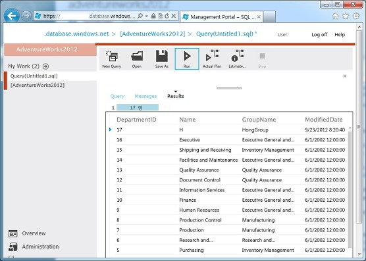Close the query results pane X

(345, 76)
